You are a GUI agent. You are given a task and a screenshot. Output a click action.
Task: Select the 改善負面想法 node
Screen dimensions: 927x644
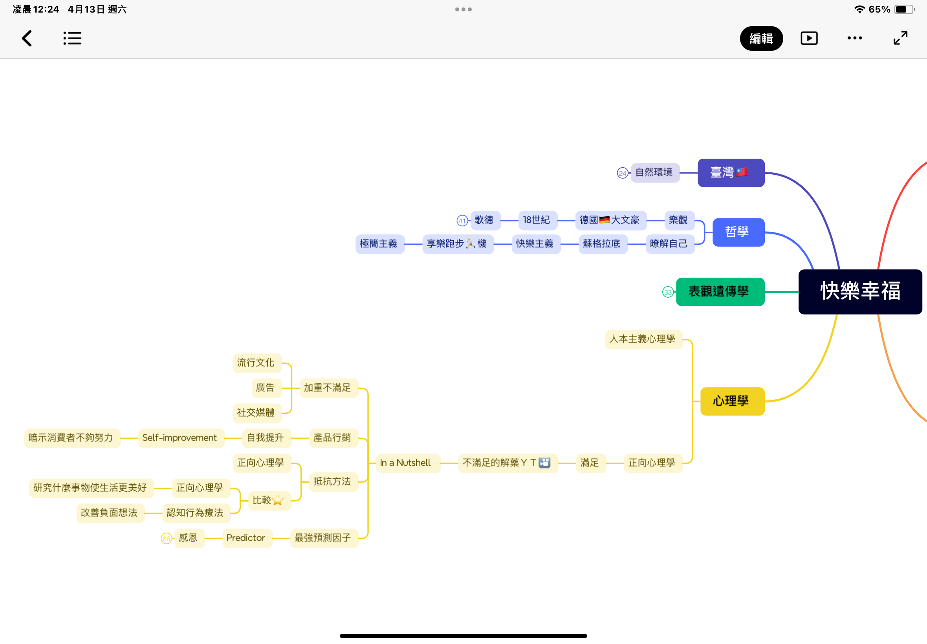pyautogui.click(x=110, y=513)
